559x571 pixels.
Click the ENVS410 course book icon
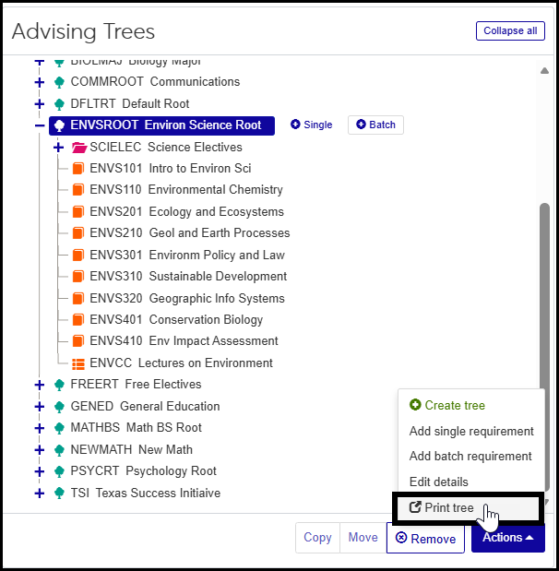point(78,341)
